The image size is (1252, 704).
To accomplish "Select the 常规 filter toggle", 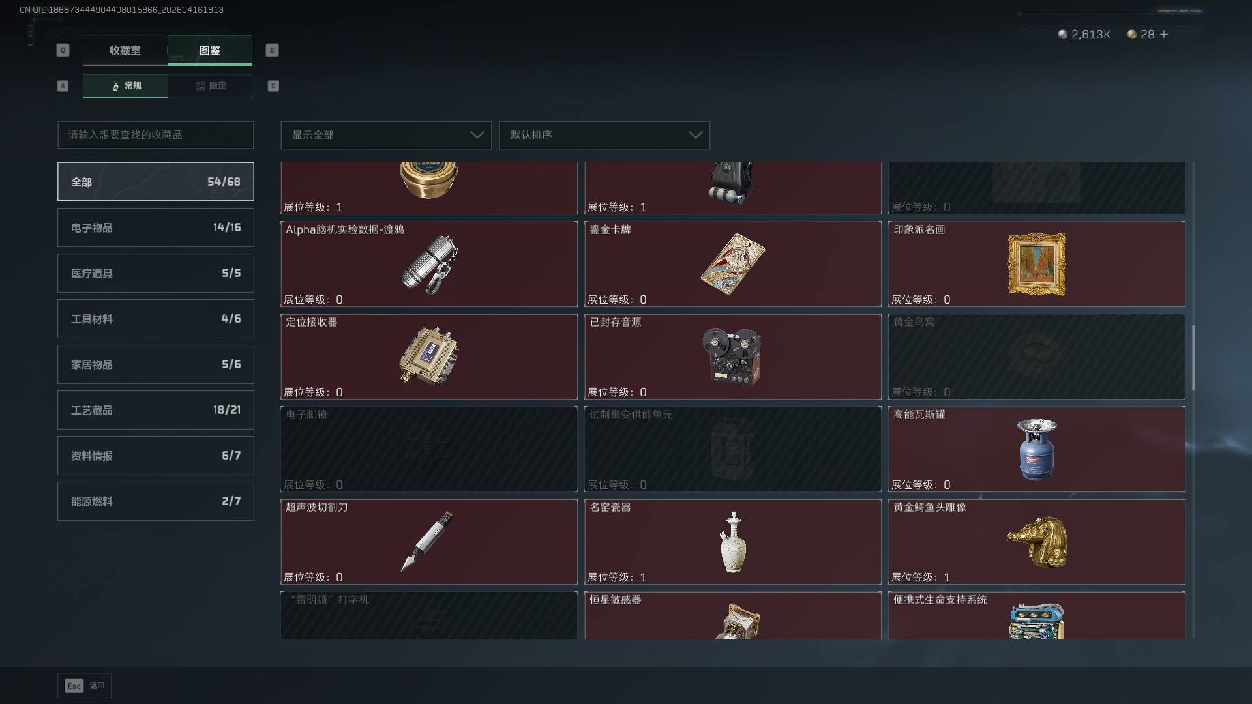I will (126, 85).
